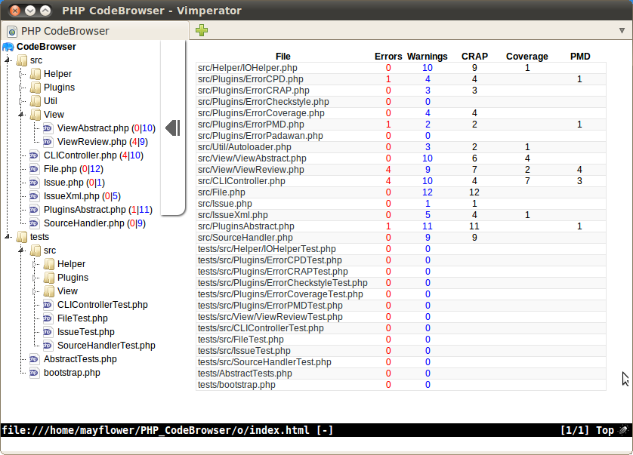Open the src/CLIController.php table link
The width and height of the screenshot is (633, 455).
pos(242,180)
